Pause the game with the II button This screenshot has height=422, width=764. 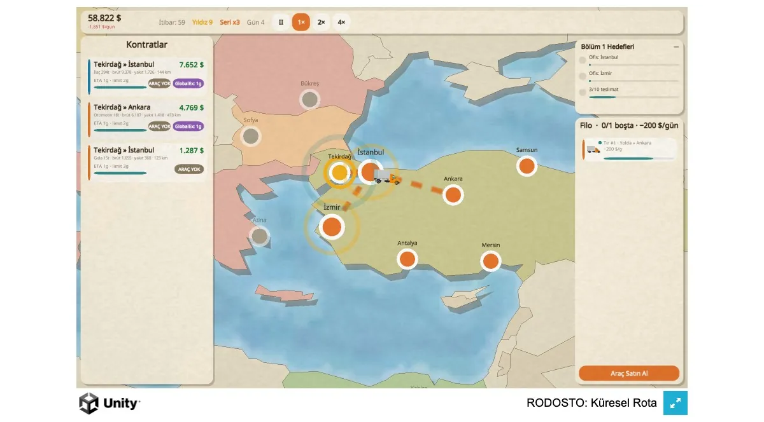tap(281, 22)
